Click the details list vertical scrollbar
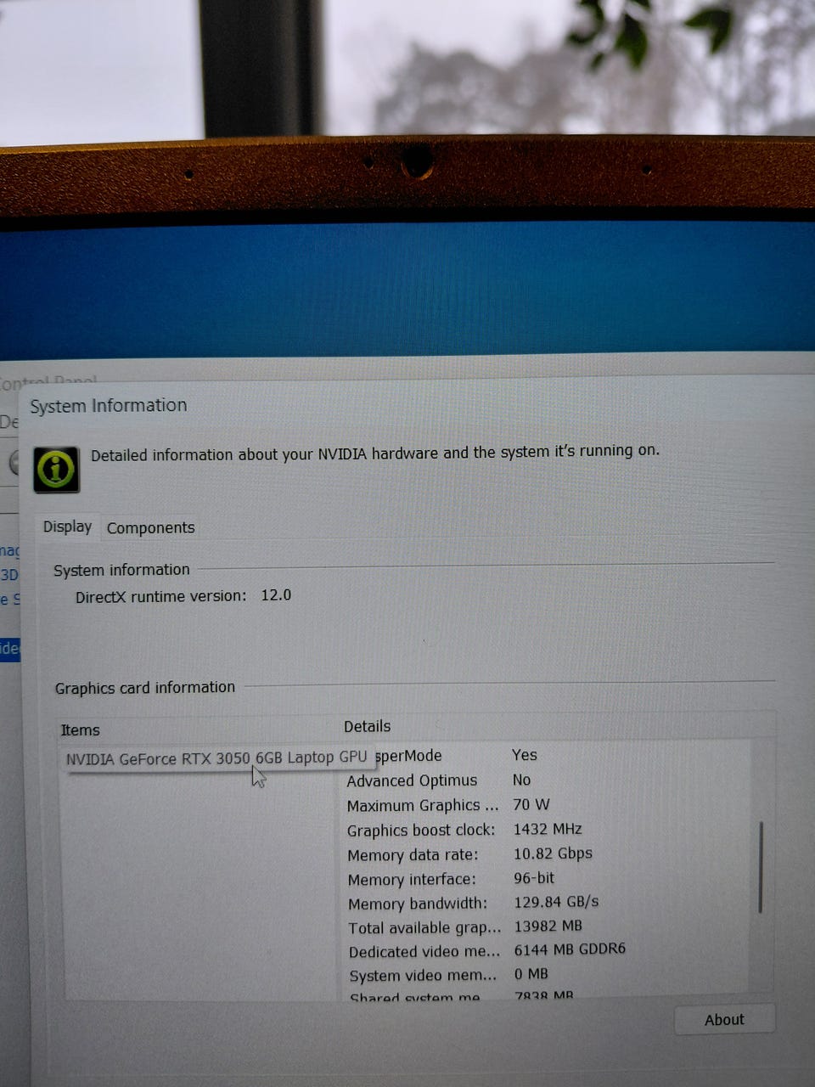This screenshot has width=815, height=1087. click(761, 866)
